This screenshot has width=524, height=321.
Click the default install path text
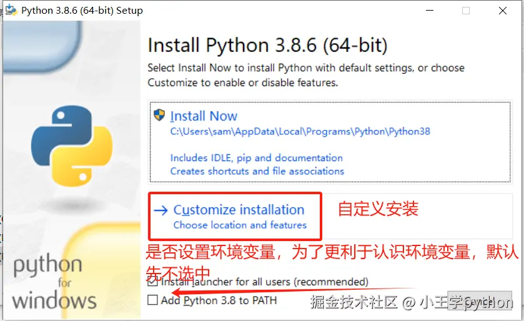(x=300, y=132)
